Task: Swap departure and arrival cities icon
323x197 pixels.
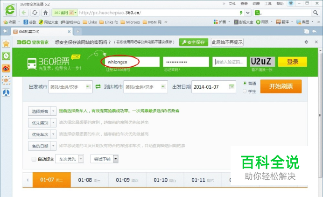Action: [98, 86]
